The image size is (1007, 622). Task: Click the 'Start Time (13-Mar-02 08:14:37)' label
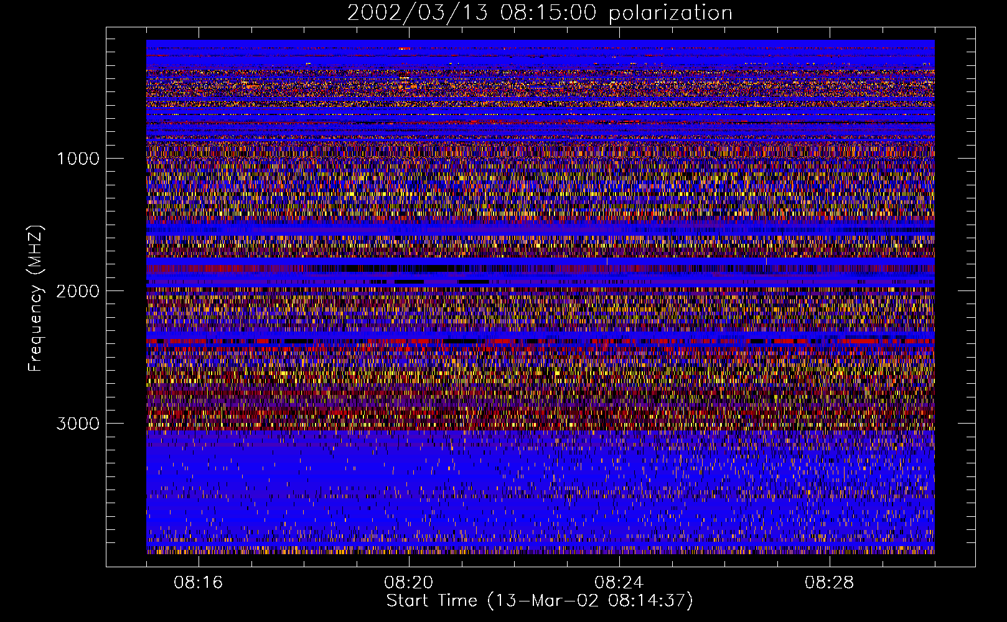click(540, 601)
